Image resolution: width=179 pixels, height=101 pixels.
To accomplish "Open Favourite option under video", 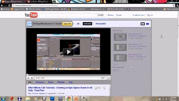I will pos(40,82).
